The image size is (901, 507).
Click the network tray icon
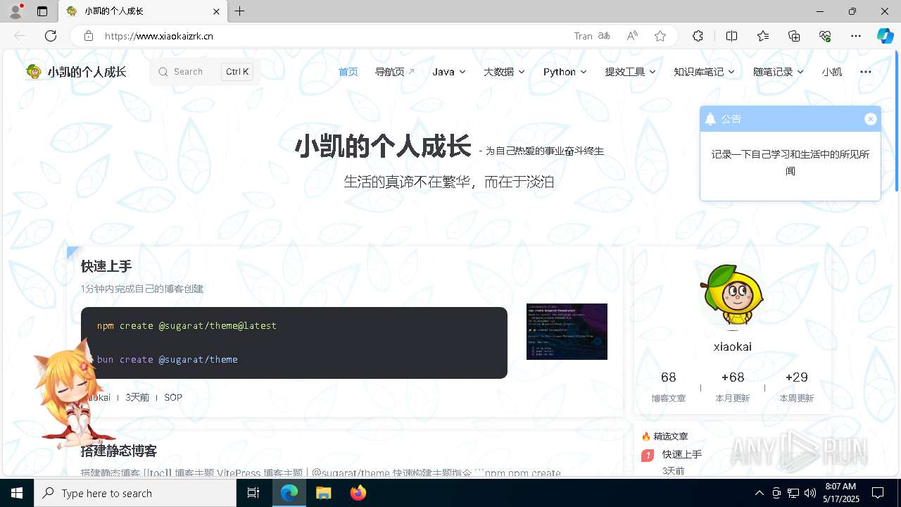pyautogui.click(x=793, y=493)
